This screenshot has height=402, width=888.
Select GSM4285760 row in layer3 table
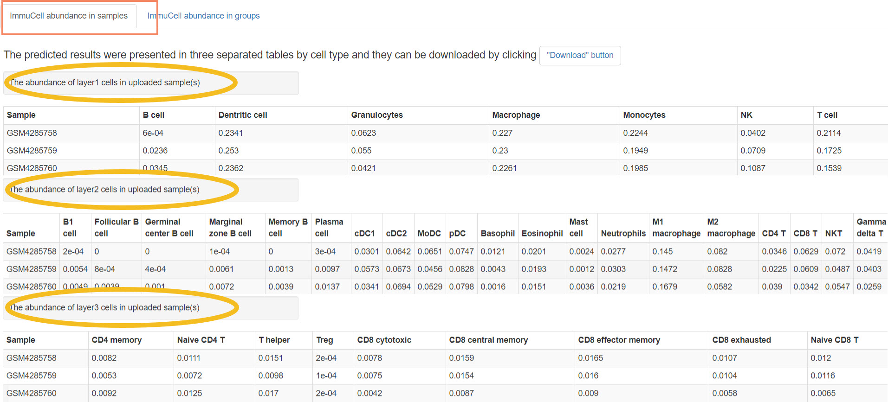pos(32,393)
